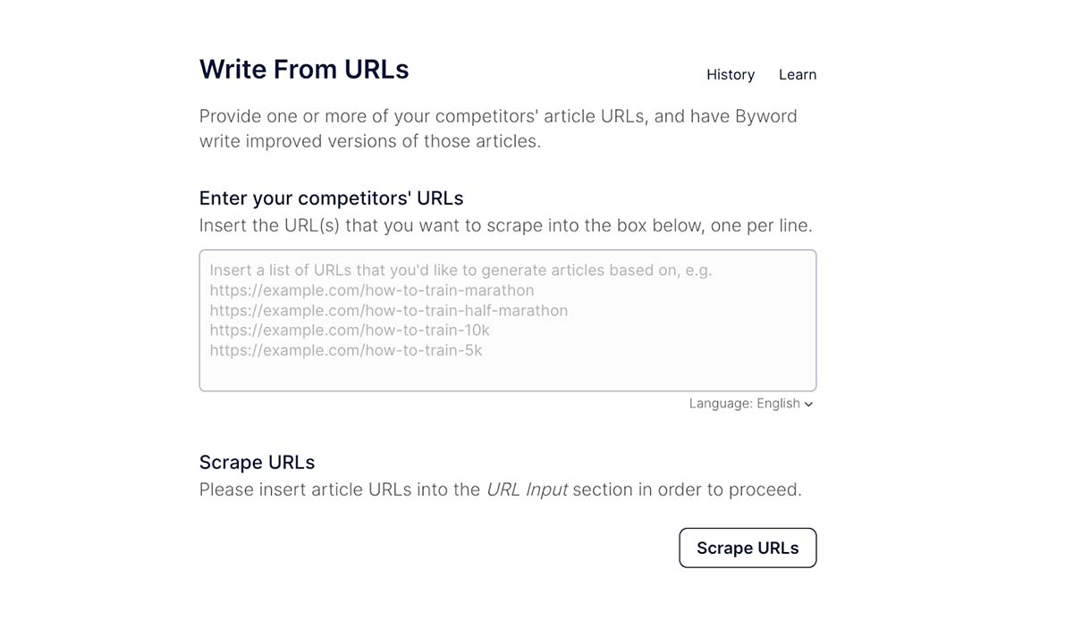Click the how-to-train-5k placeholder line
The image size is (1073, 628).
346,350
